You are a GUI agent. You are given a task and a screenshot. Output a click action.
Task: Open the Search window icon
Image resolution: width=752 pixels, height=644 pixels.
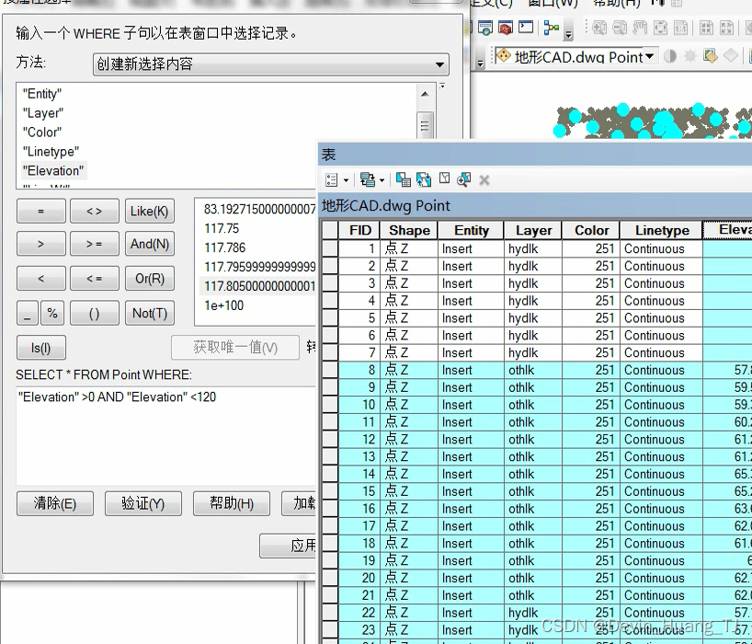click(484, 28)
